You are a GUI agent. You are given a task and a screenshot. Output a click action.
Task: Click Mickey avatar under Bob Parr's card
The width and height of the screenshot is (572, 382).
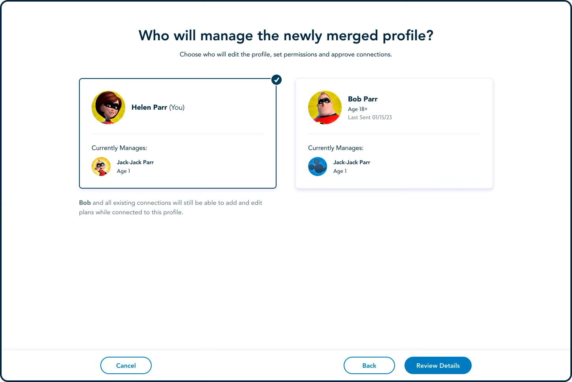pyautogui.click(x=318, y=167)
